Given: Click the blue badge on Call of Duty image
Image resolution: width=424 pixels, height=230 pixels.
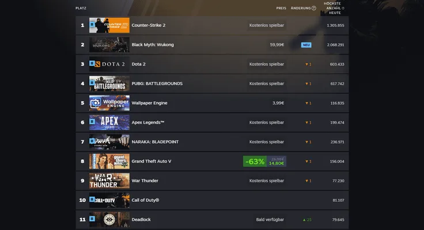Looking at the screenshot, I should (92, 199).
